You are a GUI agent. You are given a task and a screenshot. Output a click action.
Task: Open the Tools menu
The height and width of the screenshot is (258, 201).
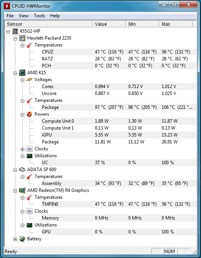pos(39,16)
